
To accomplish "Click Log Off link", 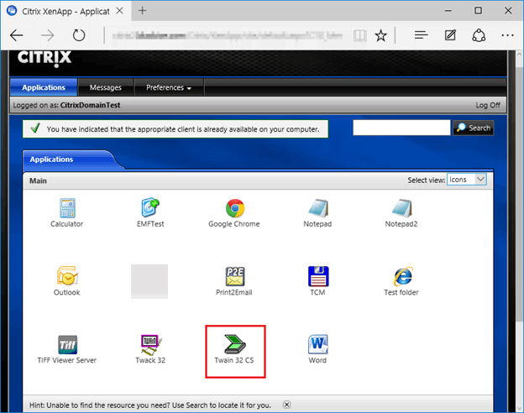I will click(488, 105).
